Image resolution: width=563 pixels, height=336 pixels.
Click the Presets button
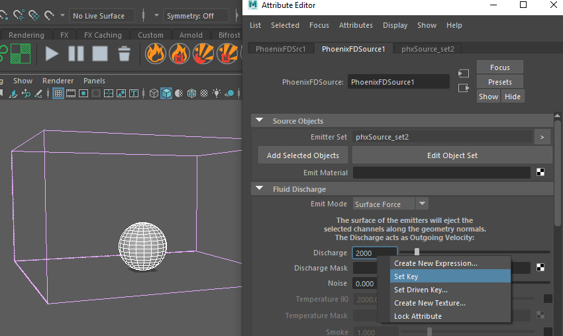(x=500, y=82)
